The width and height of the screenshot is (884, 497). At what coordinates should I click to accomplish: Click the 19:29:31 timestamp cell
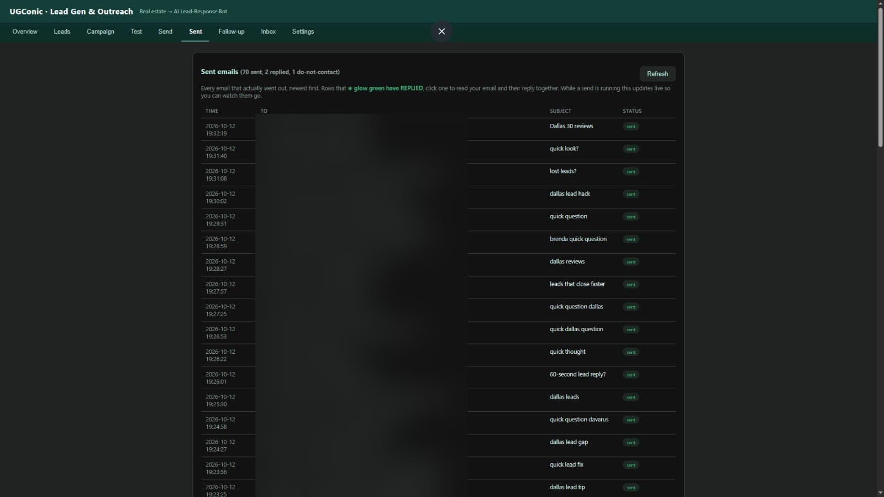pyautogui.click(x=220, y=220)
